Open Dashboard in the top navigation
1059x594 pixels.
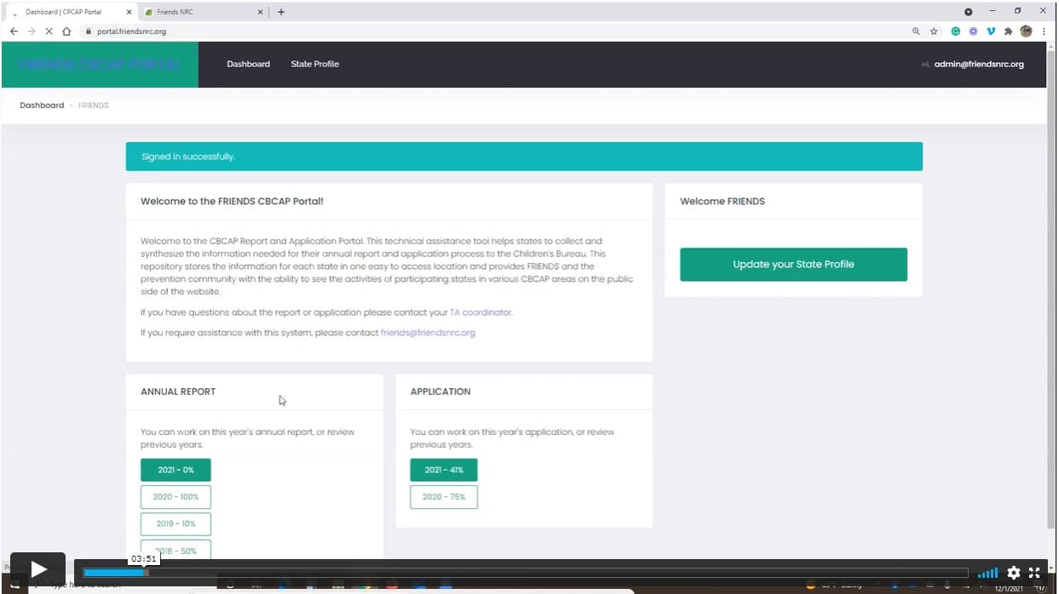[x=248, y=64]
